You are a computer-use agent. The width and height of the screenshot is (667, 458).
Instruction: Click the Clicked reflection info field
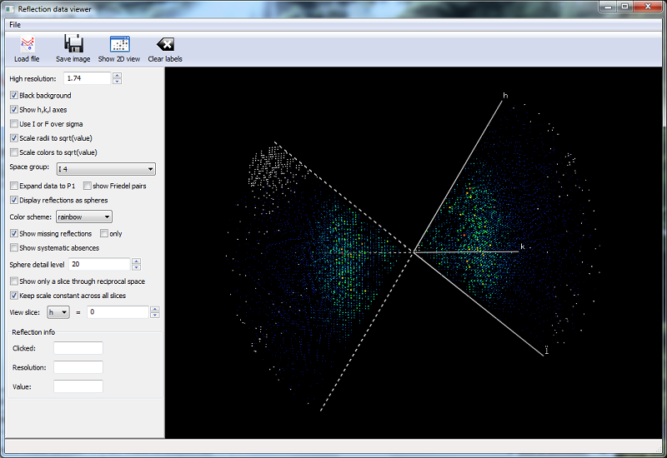point(78,348)
